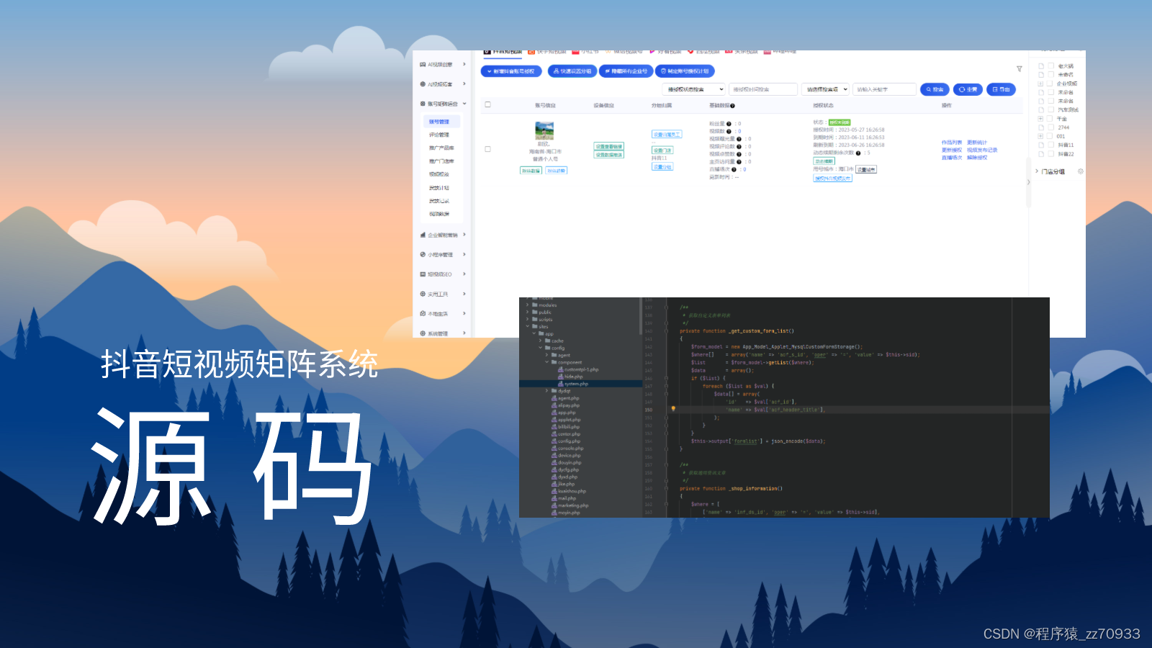Click the 短视频SEO sidebar icon
The height and width of the screenshot is (648, 1152).
pyautogui.click(x=423, y=274)
